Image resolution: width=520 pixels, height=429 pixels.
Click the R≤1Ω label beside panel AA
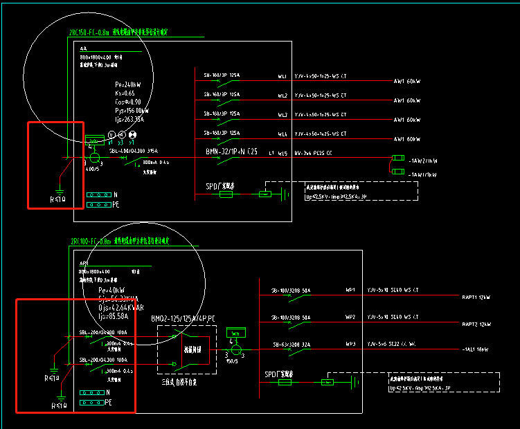click(58, 199)
